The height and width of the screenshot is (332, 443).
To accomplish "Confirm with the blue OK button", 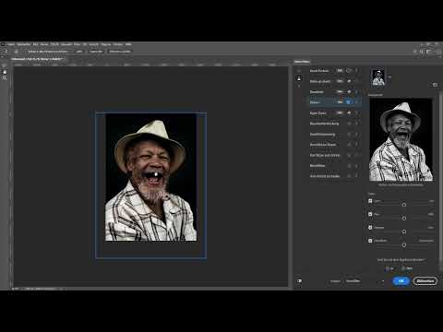I will coord(401,281).
